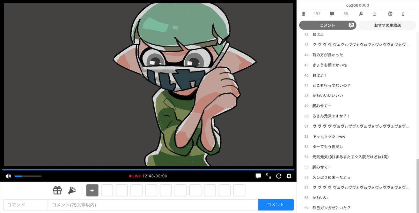419x213 pixels.
Task: Mute the player volume speaker icon
Action: click(8, 176)
